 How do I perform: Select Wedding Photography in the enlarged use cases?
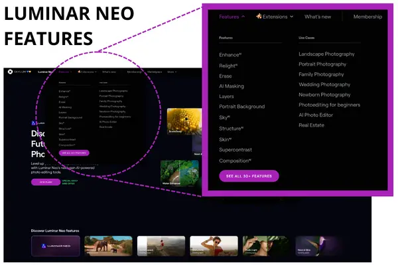(324, 84)
